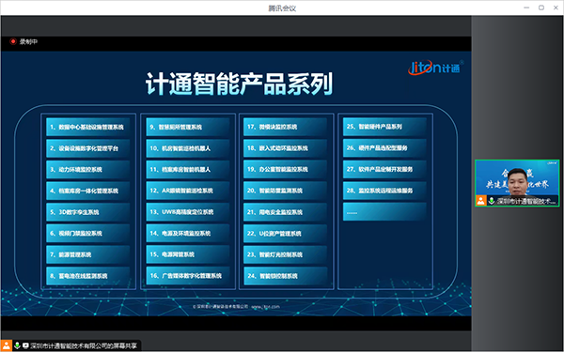Click item 19 办公室智能监控系统
Viewport: 564px width, 352px height.
coord(286,170)
